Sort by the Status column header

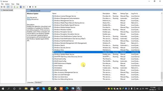point(115,13)
